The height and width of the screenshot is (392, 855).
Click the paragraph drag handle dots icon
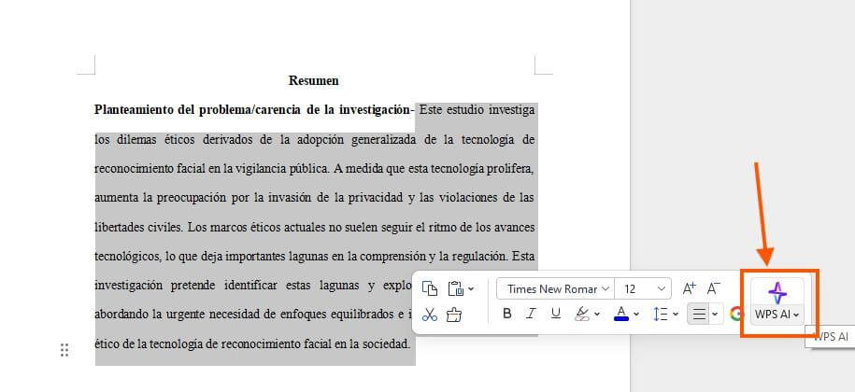click(x=64, y=350)
